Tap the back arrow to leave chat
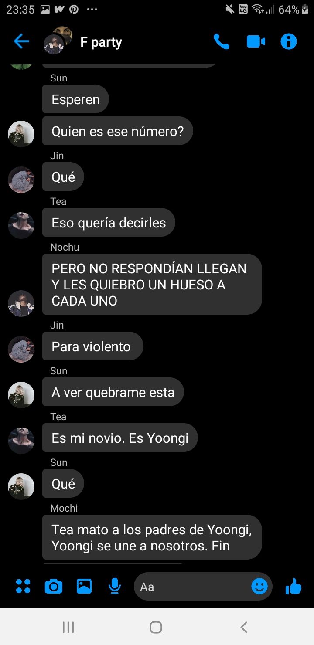 pyautogui.click(x=21, y=42)
